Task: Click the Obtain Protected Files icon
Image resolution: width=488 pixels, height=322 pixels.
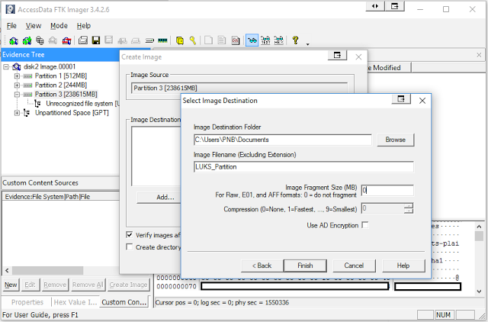Action: click(180, 40)
